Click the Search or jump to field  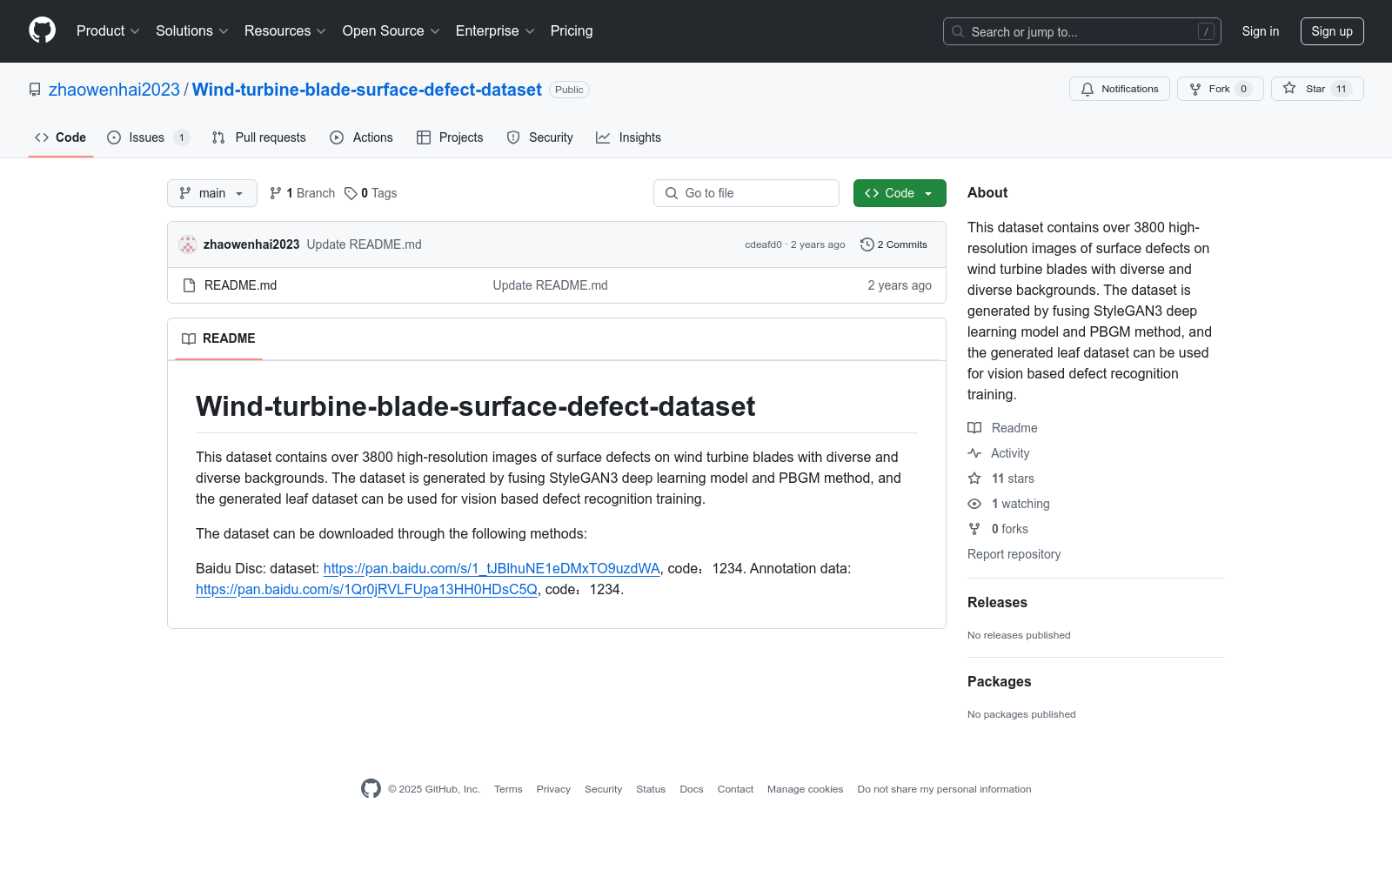pyautogui.click(x=1082, y=31)
